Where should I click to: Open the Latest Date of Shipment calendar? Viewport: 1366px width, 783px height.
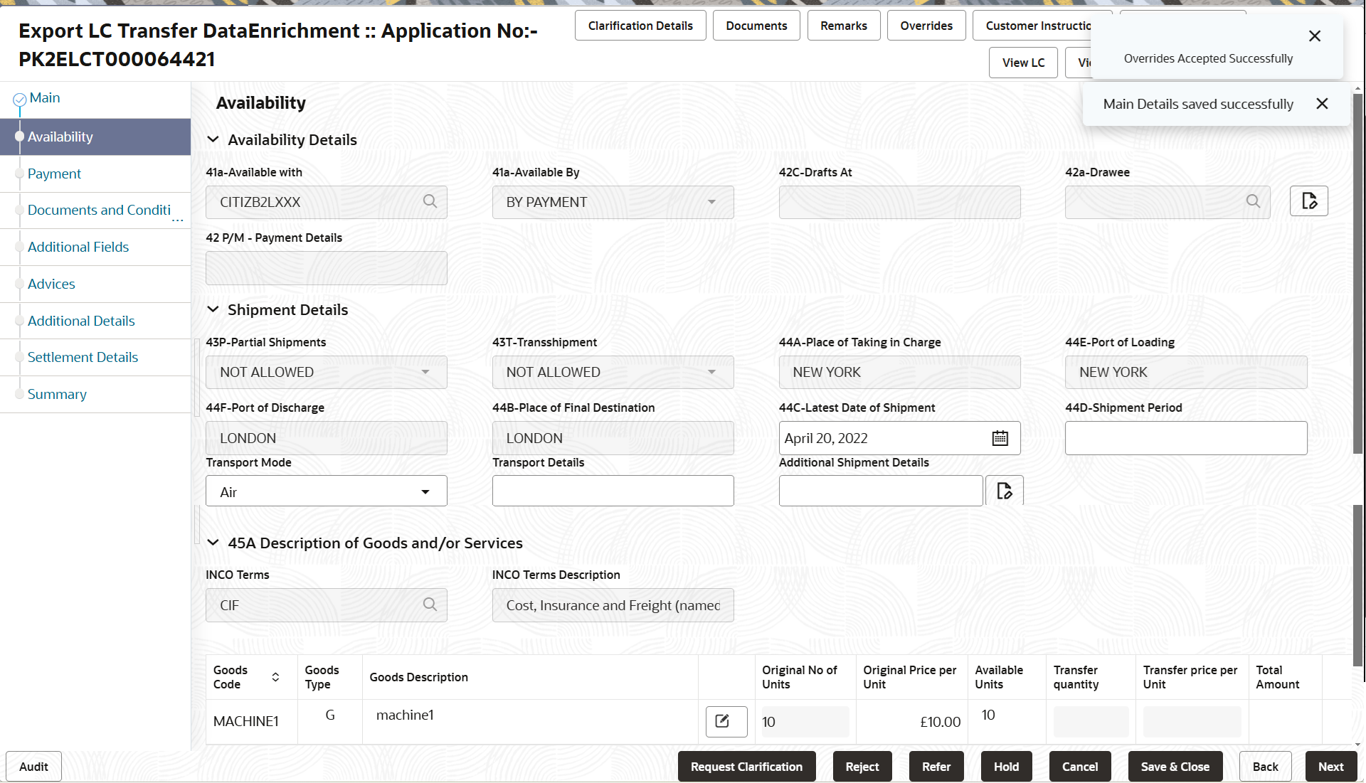click(x=1000, y=438)
